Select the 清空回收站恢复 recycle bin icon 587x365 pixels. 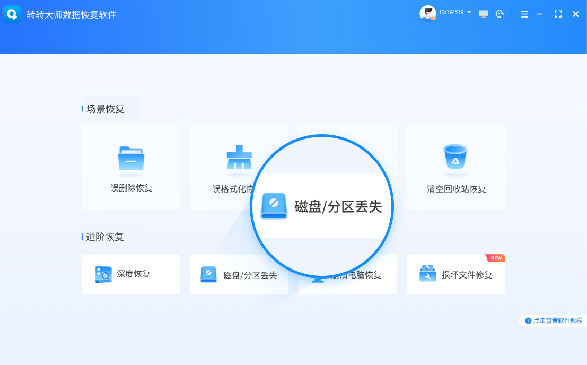(455, 157)
